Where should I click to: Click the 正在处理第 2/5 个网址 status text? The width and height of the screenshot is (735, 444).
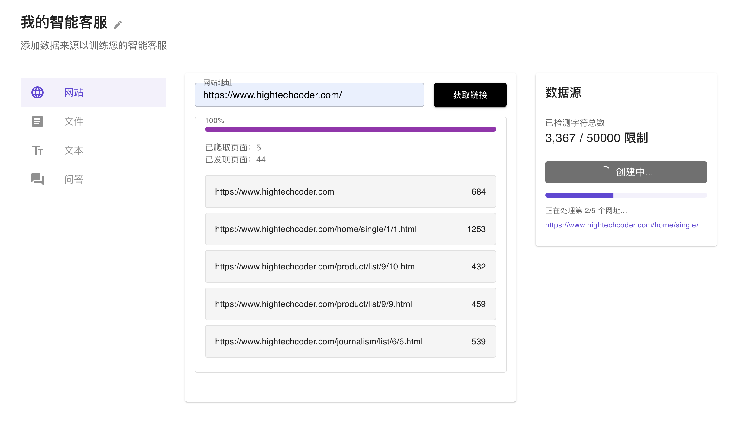[586, 210]
